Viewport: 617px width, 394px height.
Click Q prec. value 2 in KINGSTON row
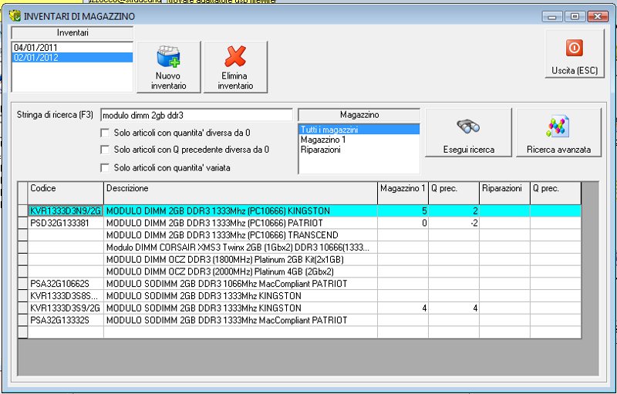click(453, 210)
